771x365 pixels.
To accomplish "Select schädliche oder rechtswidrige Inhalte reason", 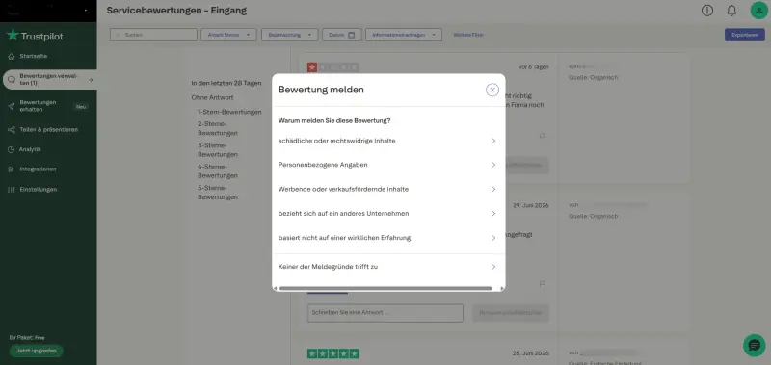I will pyautogui.click(x=388, y=141).
